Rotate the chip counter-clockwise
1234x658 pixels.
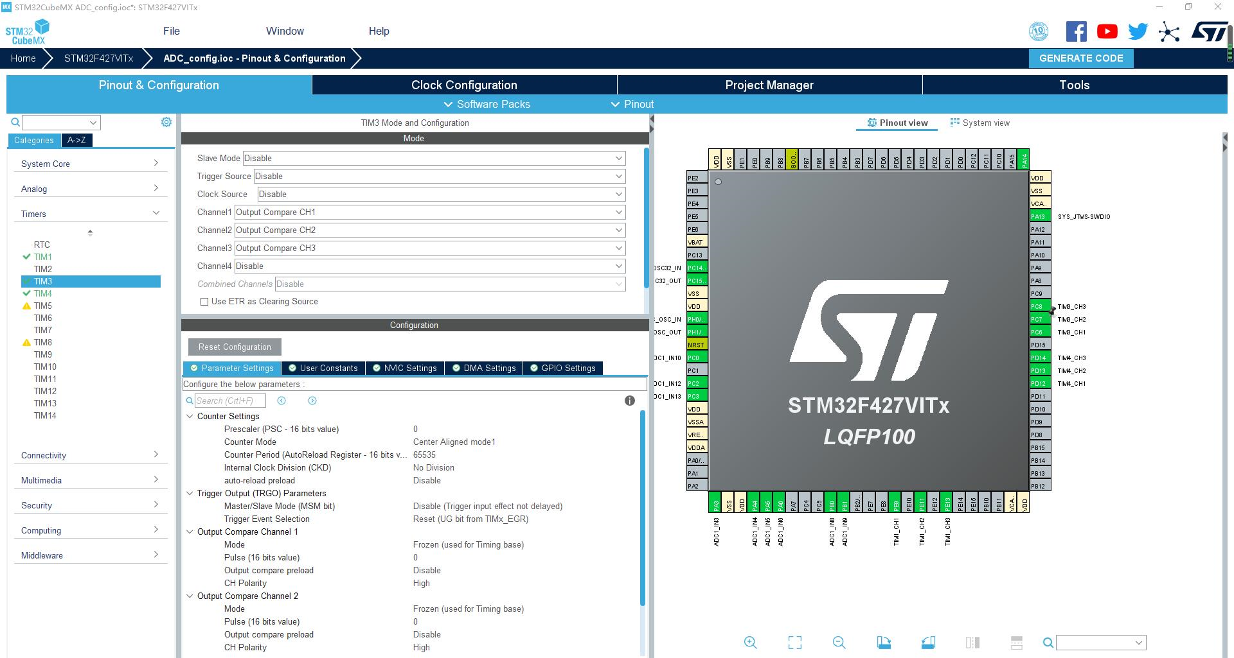click(x=928, y=642)
